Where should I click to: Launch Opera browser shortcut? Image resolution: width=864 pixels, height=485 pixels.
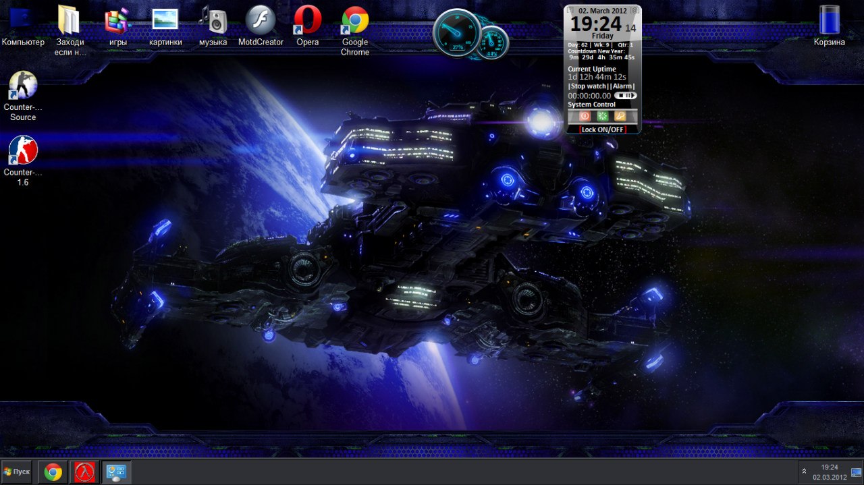307,22
